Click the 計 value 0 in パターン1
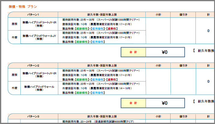Image resolution: width=215 pixels, height=124 pixels. (x=208, y=31)
